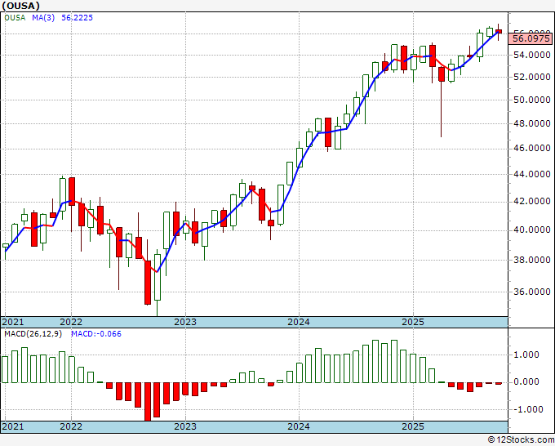Click the 52.0000 price axis label

pyautogui.click(x=531, y=77)
